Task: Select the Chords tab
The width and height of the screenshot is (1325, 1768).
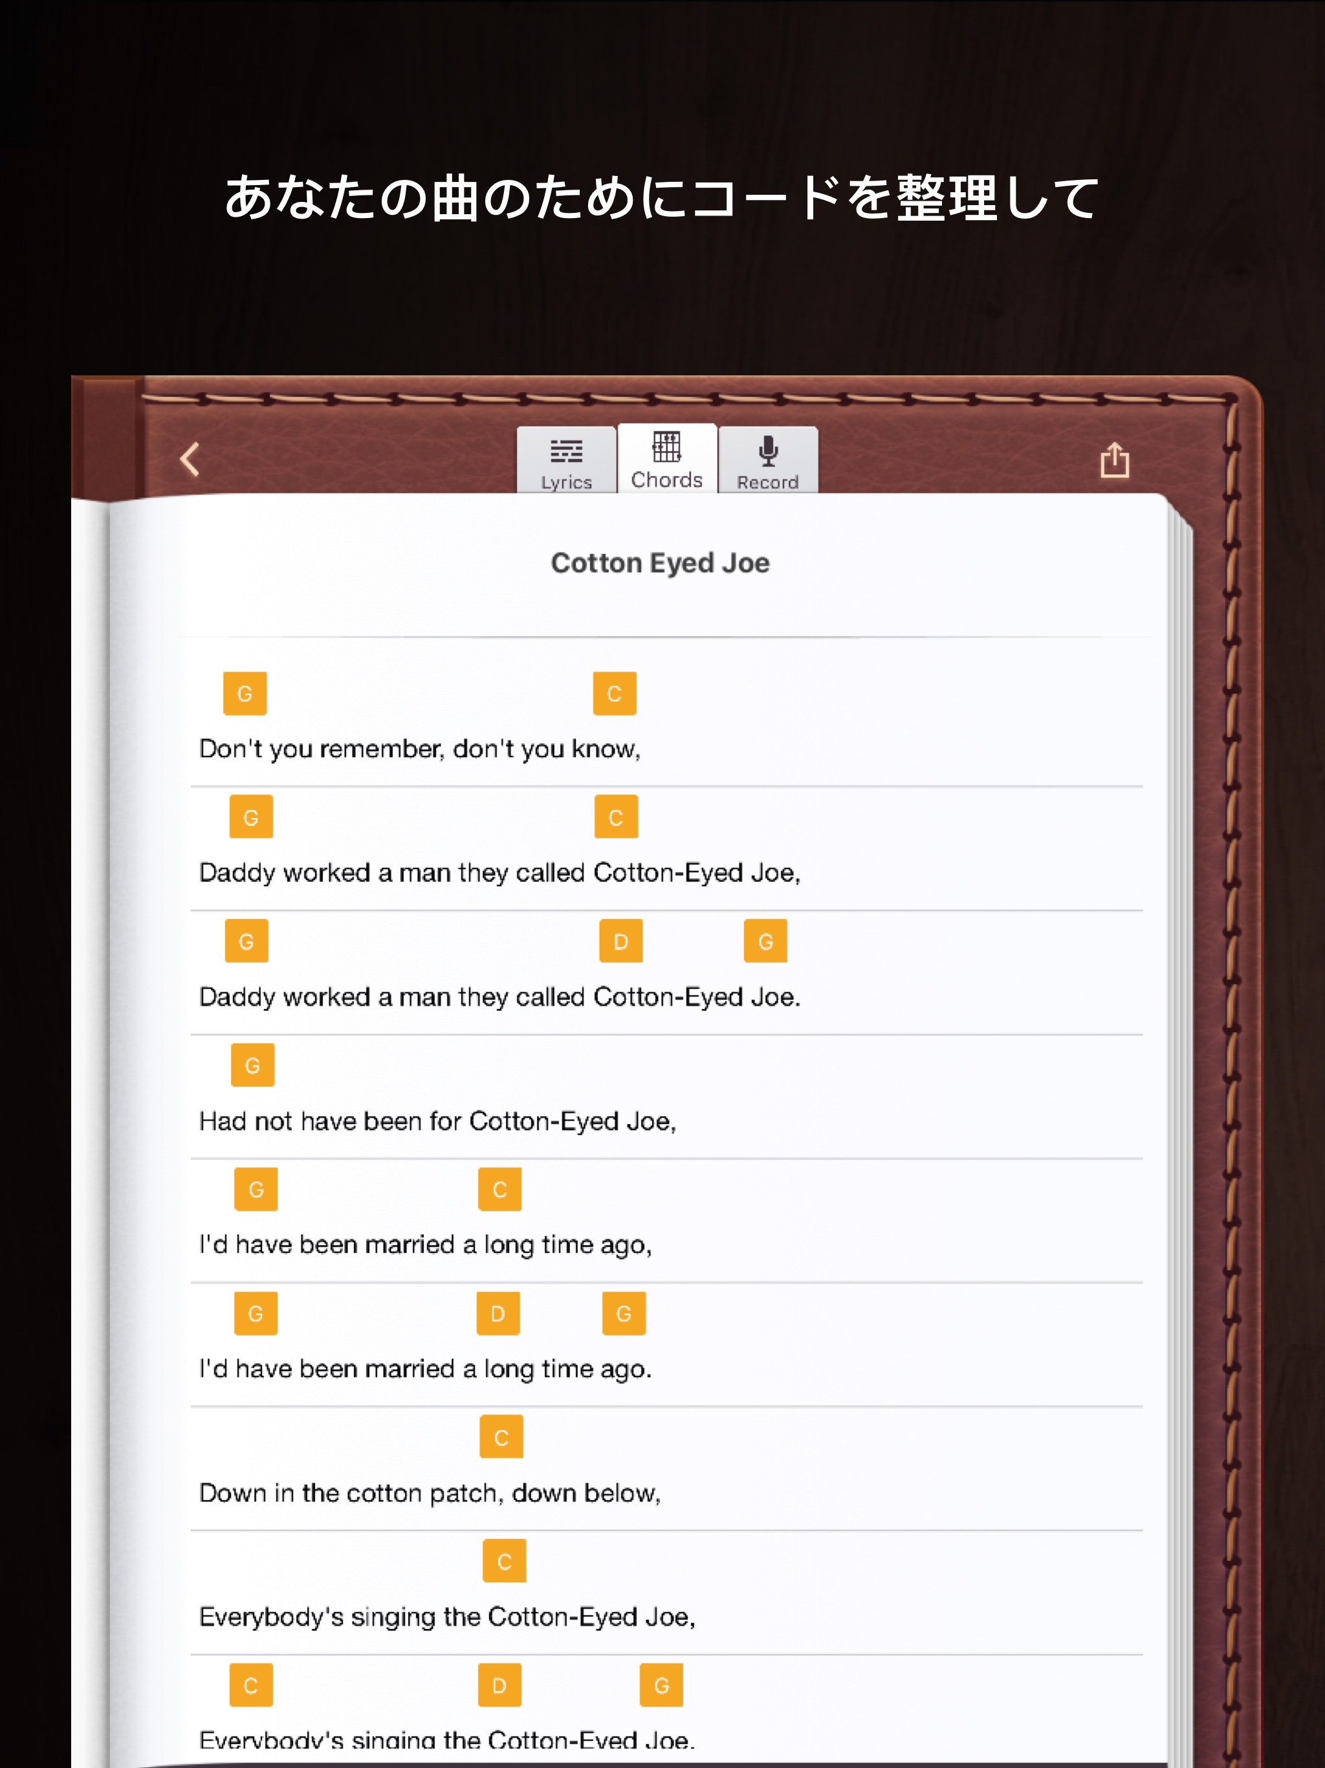Action: tap(666, 459)
